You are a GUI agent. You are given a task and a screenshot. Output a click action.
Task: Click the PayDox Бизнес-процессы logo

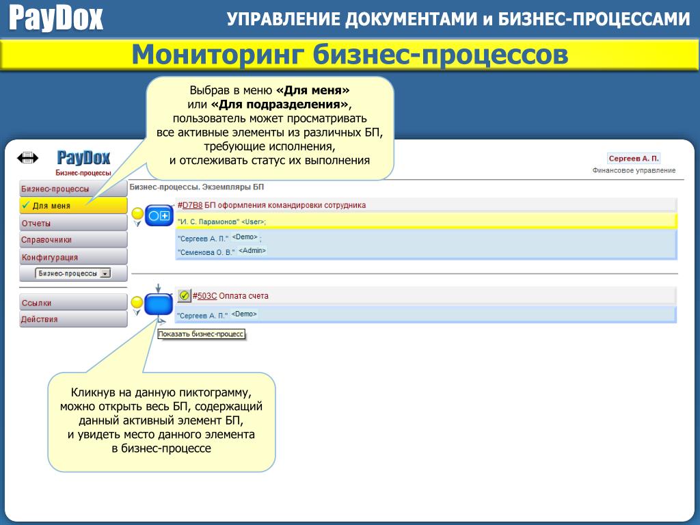click(x=83, y=163)
